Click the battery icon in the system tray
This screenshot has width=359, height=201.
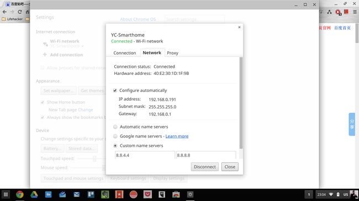point(338,194)
